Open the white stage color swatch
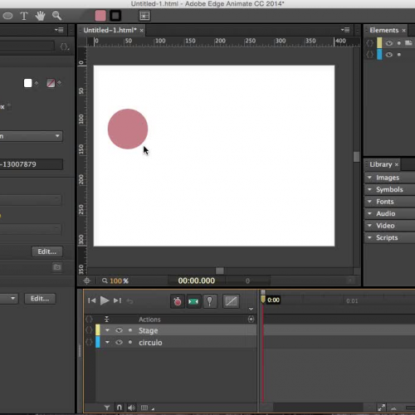Viewport: 415px width, 415px height. pos(28,83)
